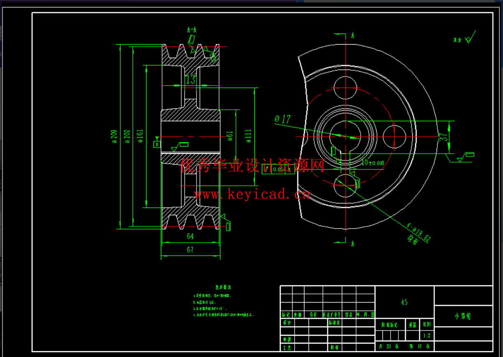Select the 64 width dimension

pos(190,236)
